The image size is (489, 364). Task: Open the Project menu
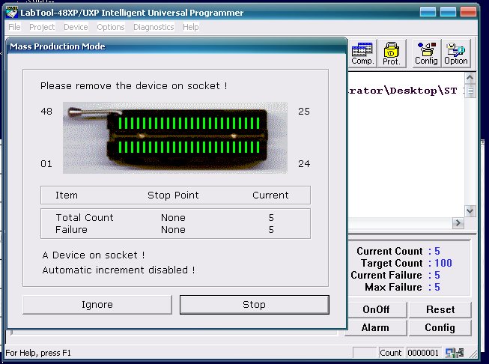42,27
